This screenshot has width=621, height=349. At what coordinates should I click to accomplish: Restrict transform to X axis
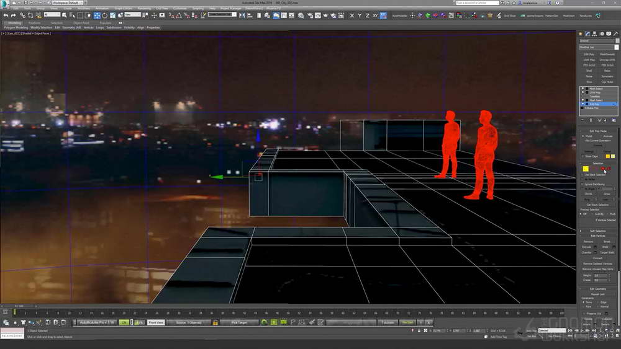coord(351,15)
